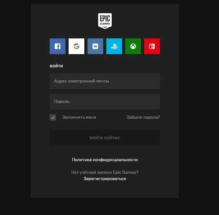Click the ВОЙТИ СЕЙЧАС button
The image size is (219, 215).
point(105,138)
